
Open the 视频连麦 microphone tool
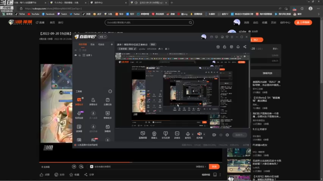point(79,115)
